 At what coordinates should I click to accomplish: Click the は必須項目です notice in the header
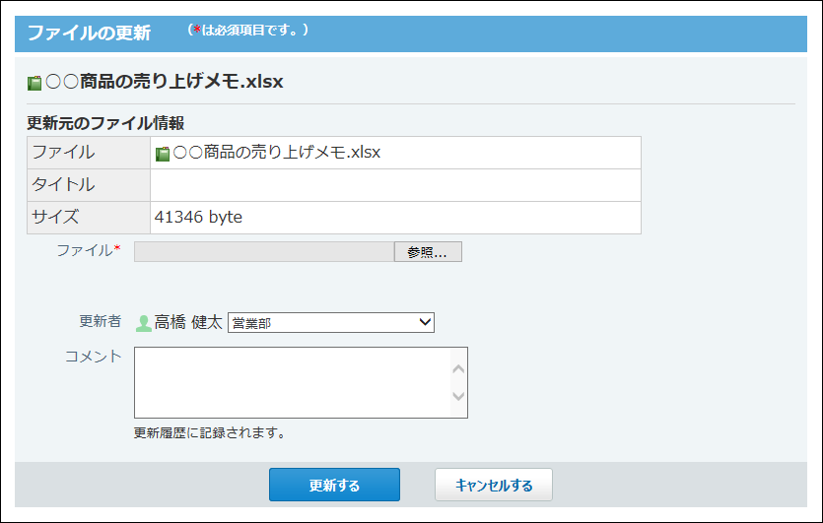point(247,30)
